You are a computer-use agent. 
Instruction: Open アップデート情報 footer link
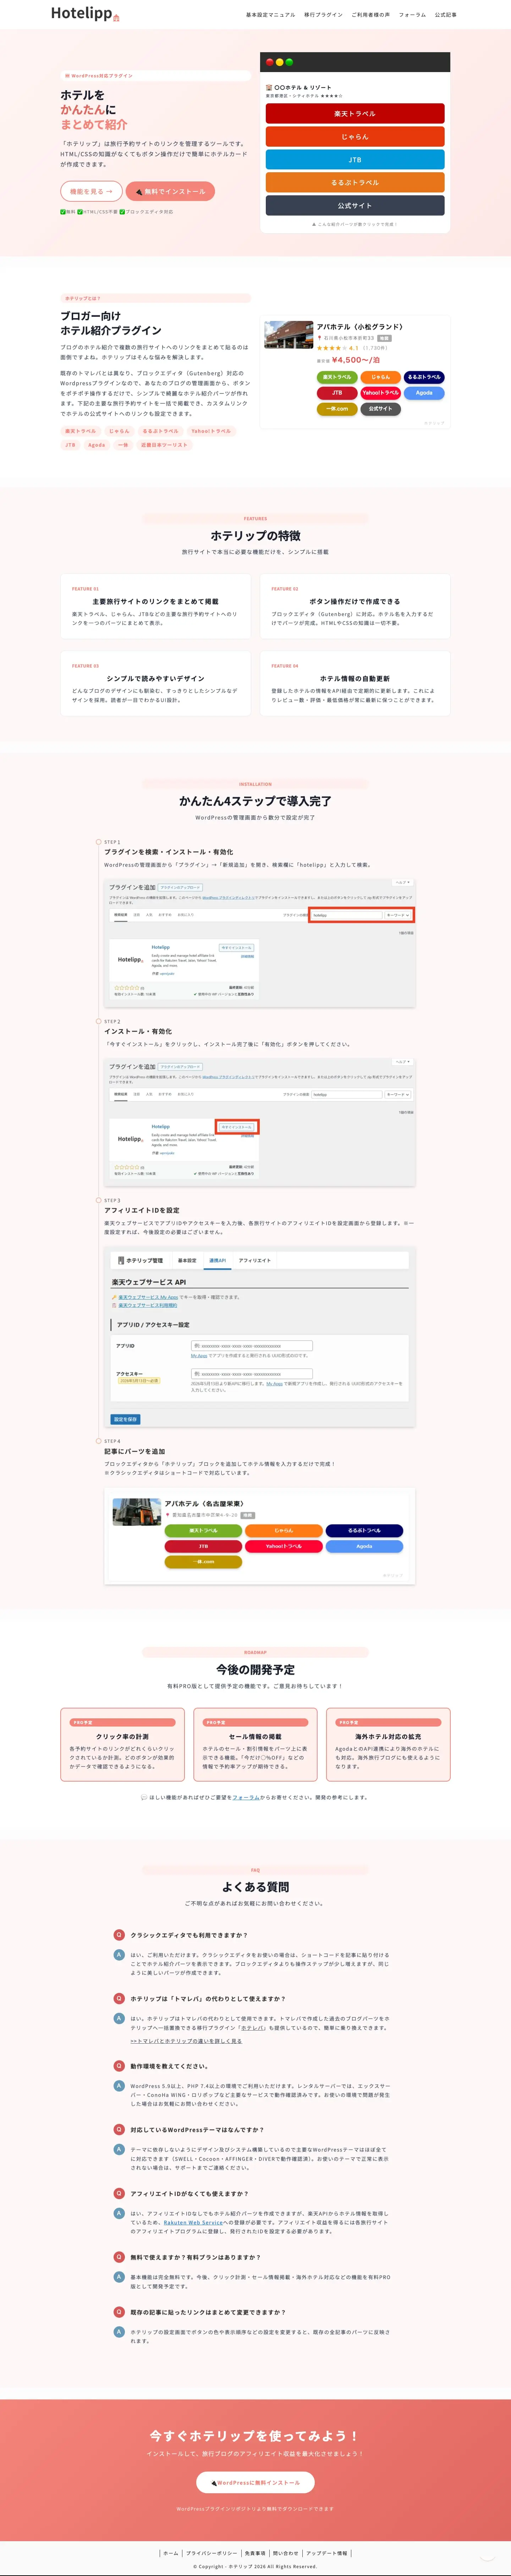pyautogui.click(x=327, y=2553)
